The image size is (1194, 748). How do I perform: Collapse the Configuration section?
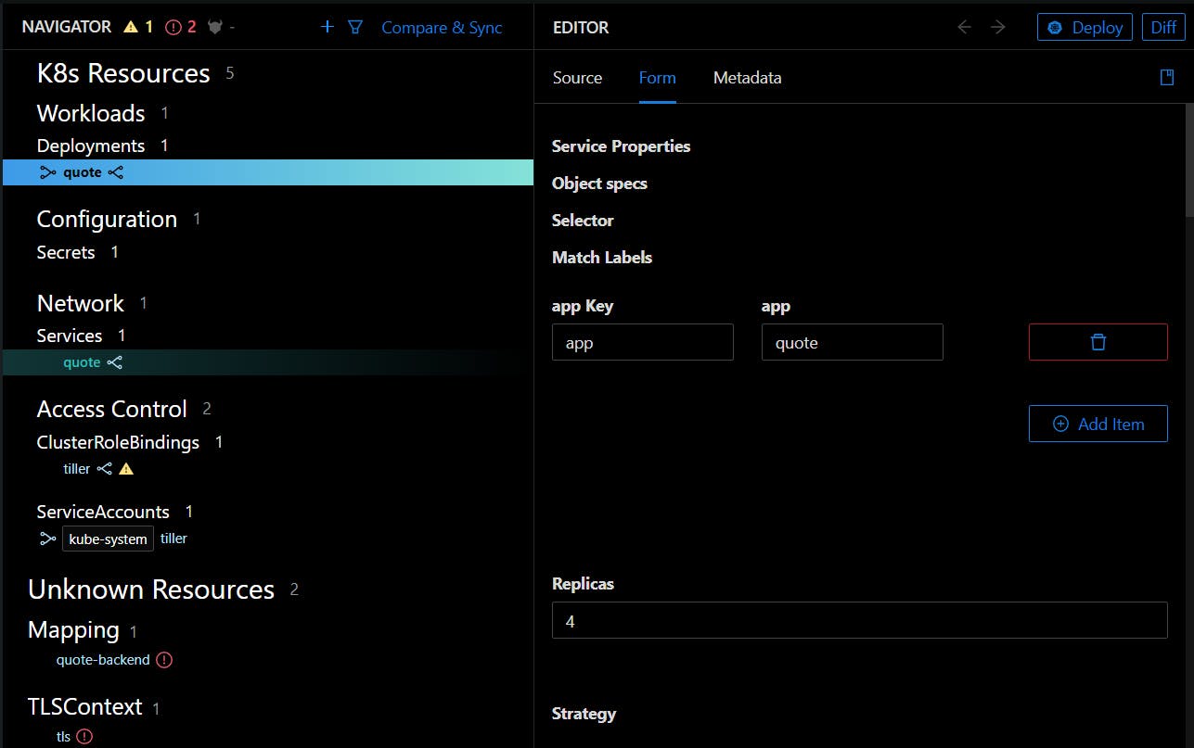pyautogui.click(x=107, y=219)
